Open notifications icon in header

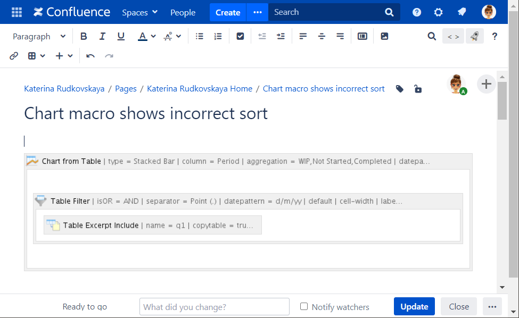coord(462,12)
